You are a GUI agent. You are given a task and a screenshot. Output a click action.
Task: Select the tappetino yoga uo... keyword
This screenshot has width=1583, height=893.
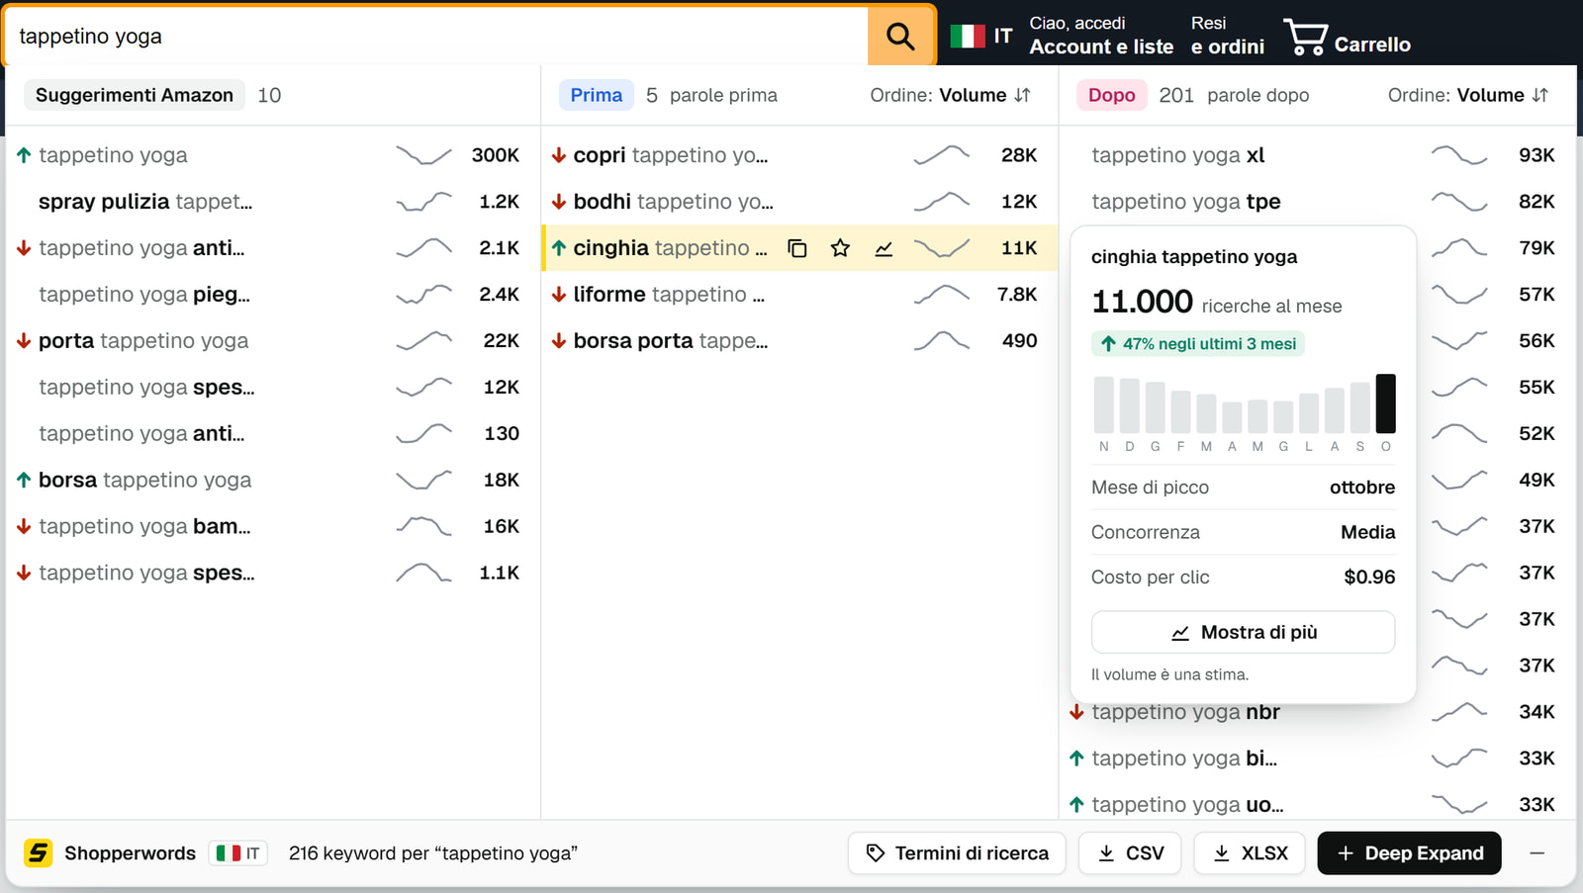point(1187,805)
